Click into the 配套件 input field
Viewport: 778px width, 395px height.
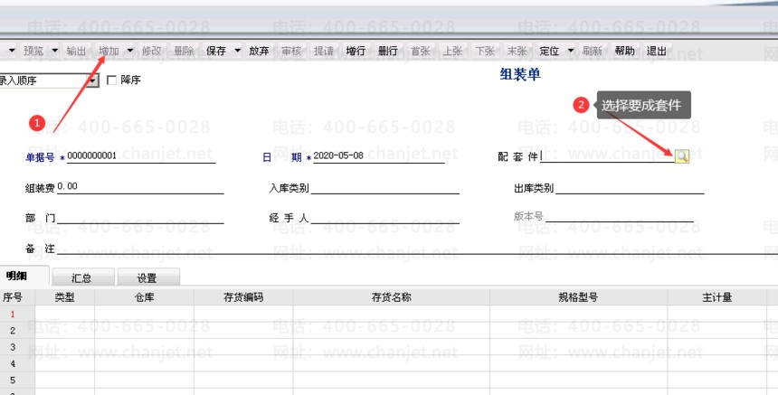[607, 156]
